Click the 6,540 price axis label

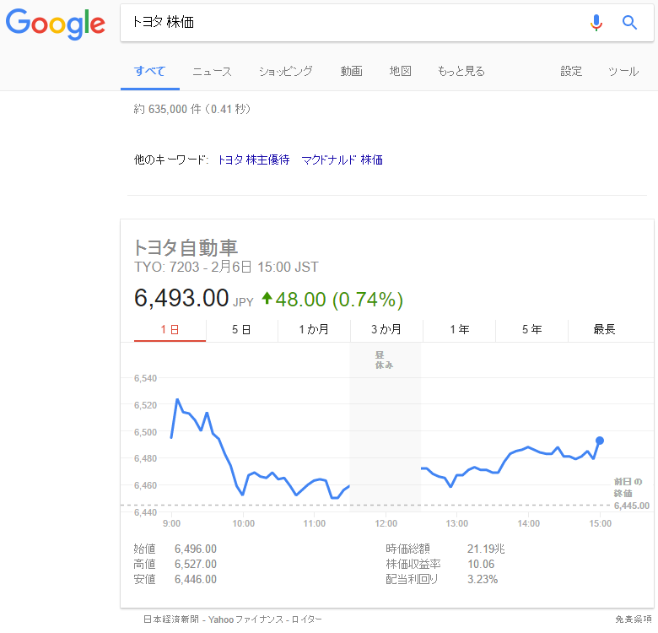145,378
